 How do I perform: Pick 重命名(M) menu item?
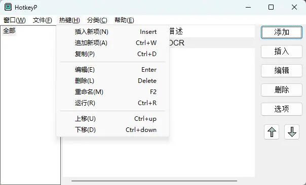point(112,92)
